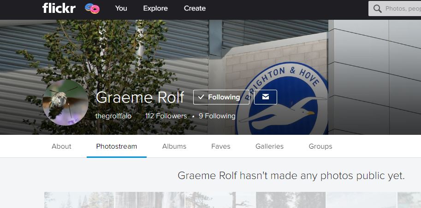View the 9 Following list
Image resolution: width=421 pixels, height=208 pixels.
(x=217, y=116)
